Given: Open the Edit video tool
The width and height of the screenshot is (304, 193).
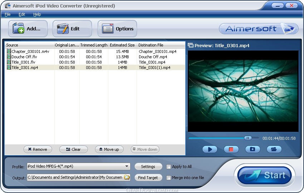Looking at the screenshot, I should tap(72, 29).
